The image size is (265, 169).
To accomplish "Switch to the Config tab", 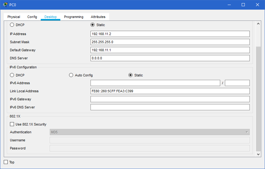I will (32, 17).
